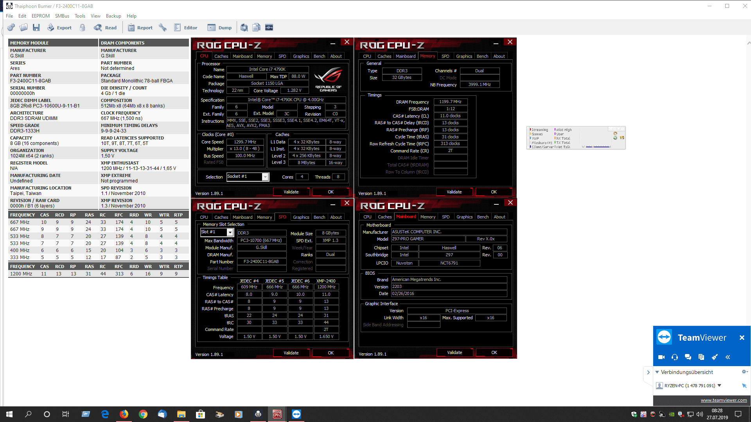The width and height of the screenshot is (751, 422).
Task: Open the EEPROM menu
Action: [41, 16]
